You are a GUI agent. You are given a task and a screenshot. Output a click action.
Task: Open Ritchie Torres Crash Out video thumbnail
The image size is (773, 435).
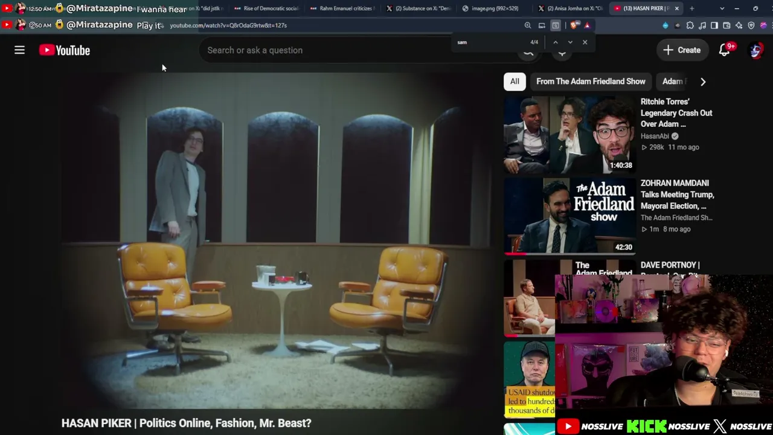pos(569,135)
